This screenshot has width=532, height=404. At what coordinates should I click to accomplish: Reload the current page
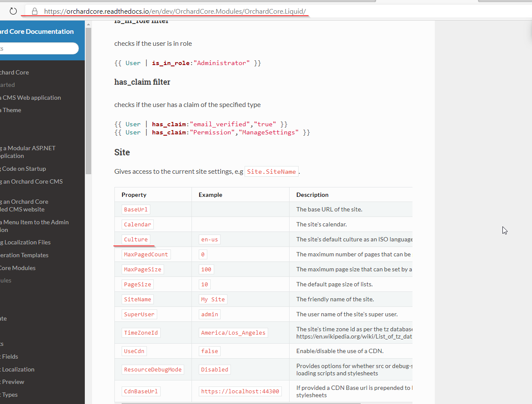tap(13, 11)
